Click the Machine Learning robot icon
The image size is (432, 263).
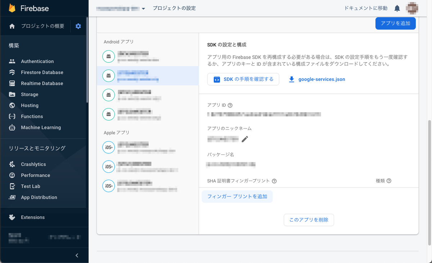[12, 128]
